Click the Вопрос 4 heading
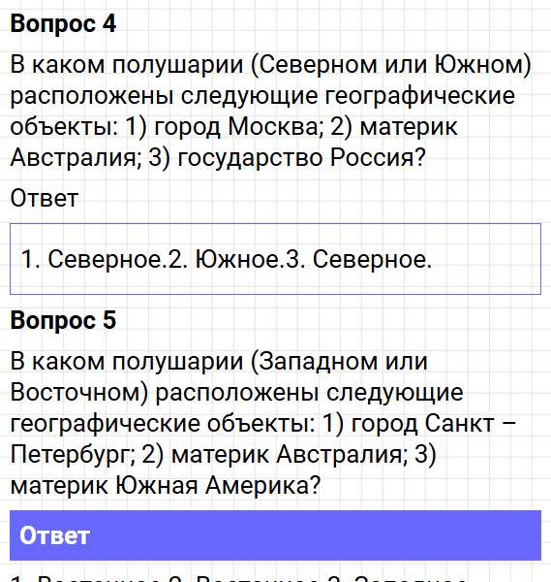 point(63,24)
